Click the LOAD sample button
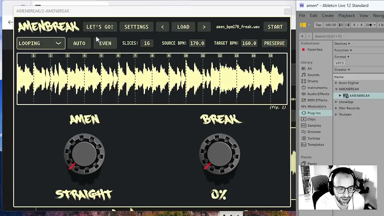The width and height of the screenshot is (384, 216). click(183, 27)
